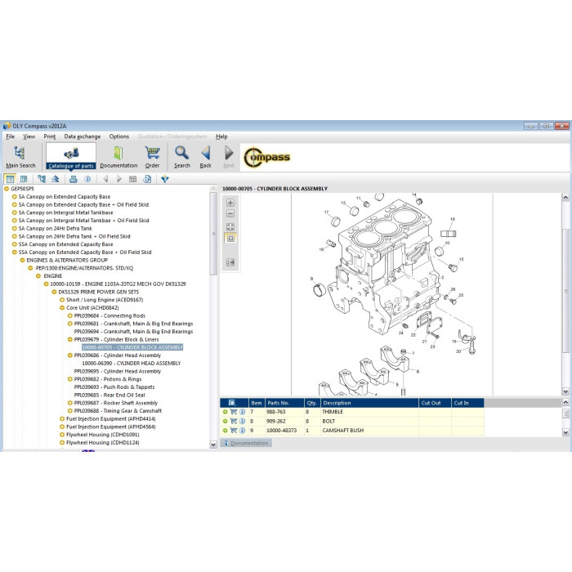Click the parts table scroll-down arrow

coord(565,432)
